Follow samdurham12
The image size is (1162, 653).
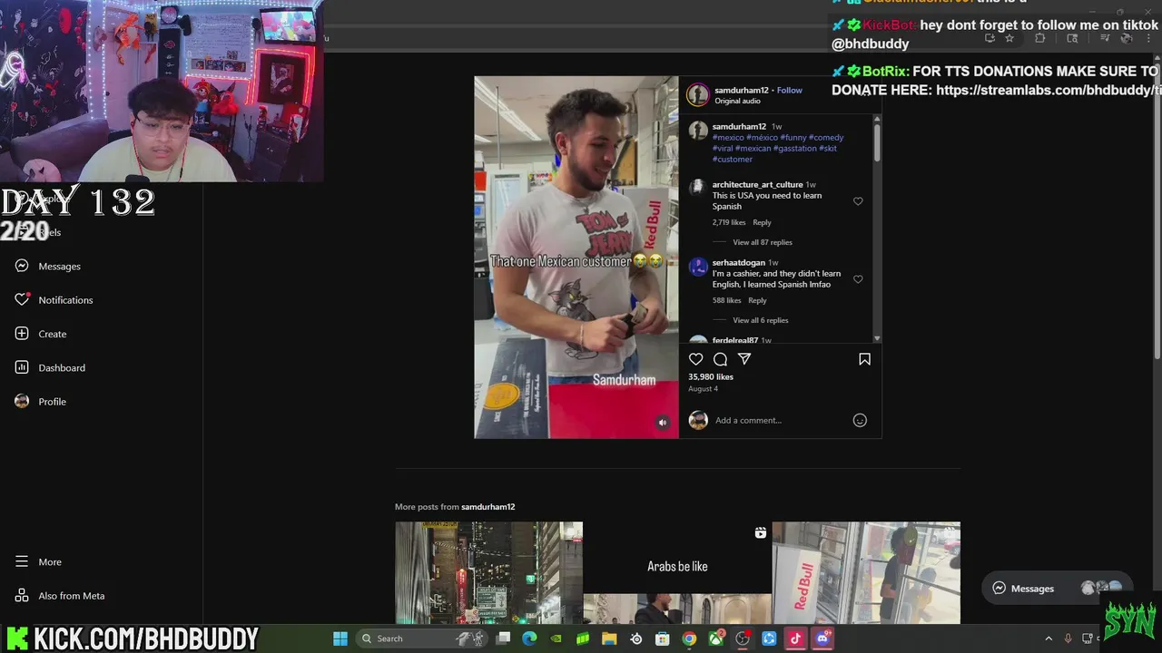pos(790,91)
